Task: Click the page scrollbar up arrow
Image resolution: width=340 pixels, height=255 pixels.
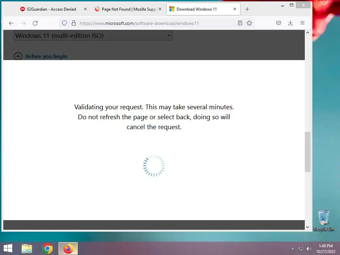Action: [x=307, y=33]
